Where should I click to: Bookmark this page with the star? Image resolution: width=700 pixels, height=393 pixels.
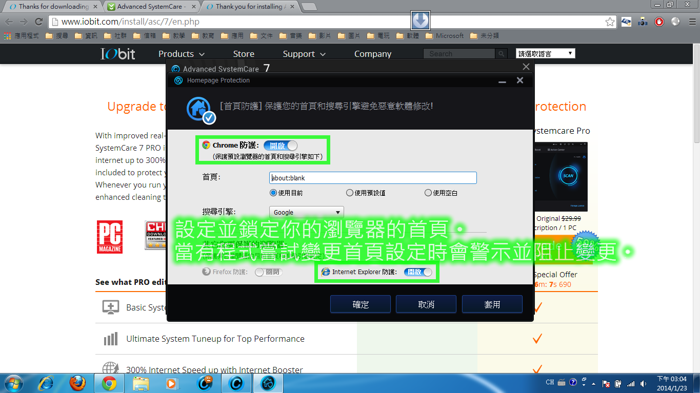point(610,22)
